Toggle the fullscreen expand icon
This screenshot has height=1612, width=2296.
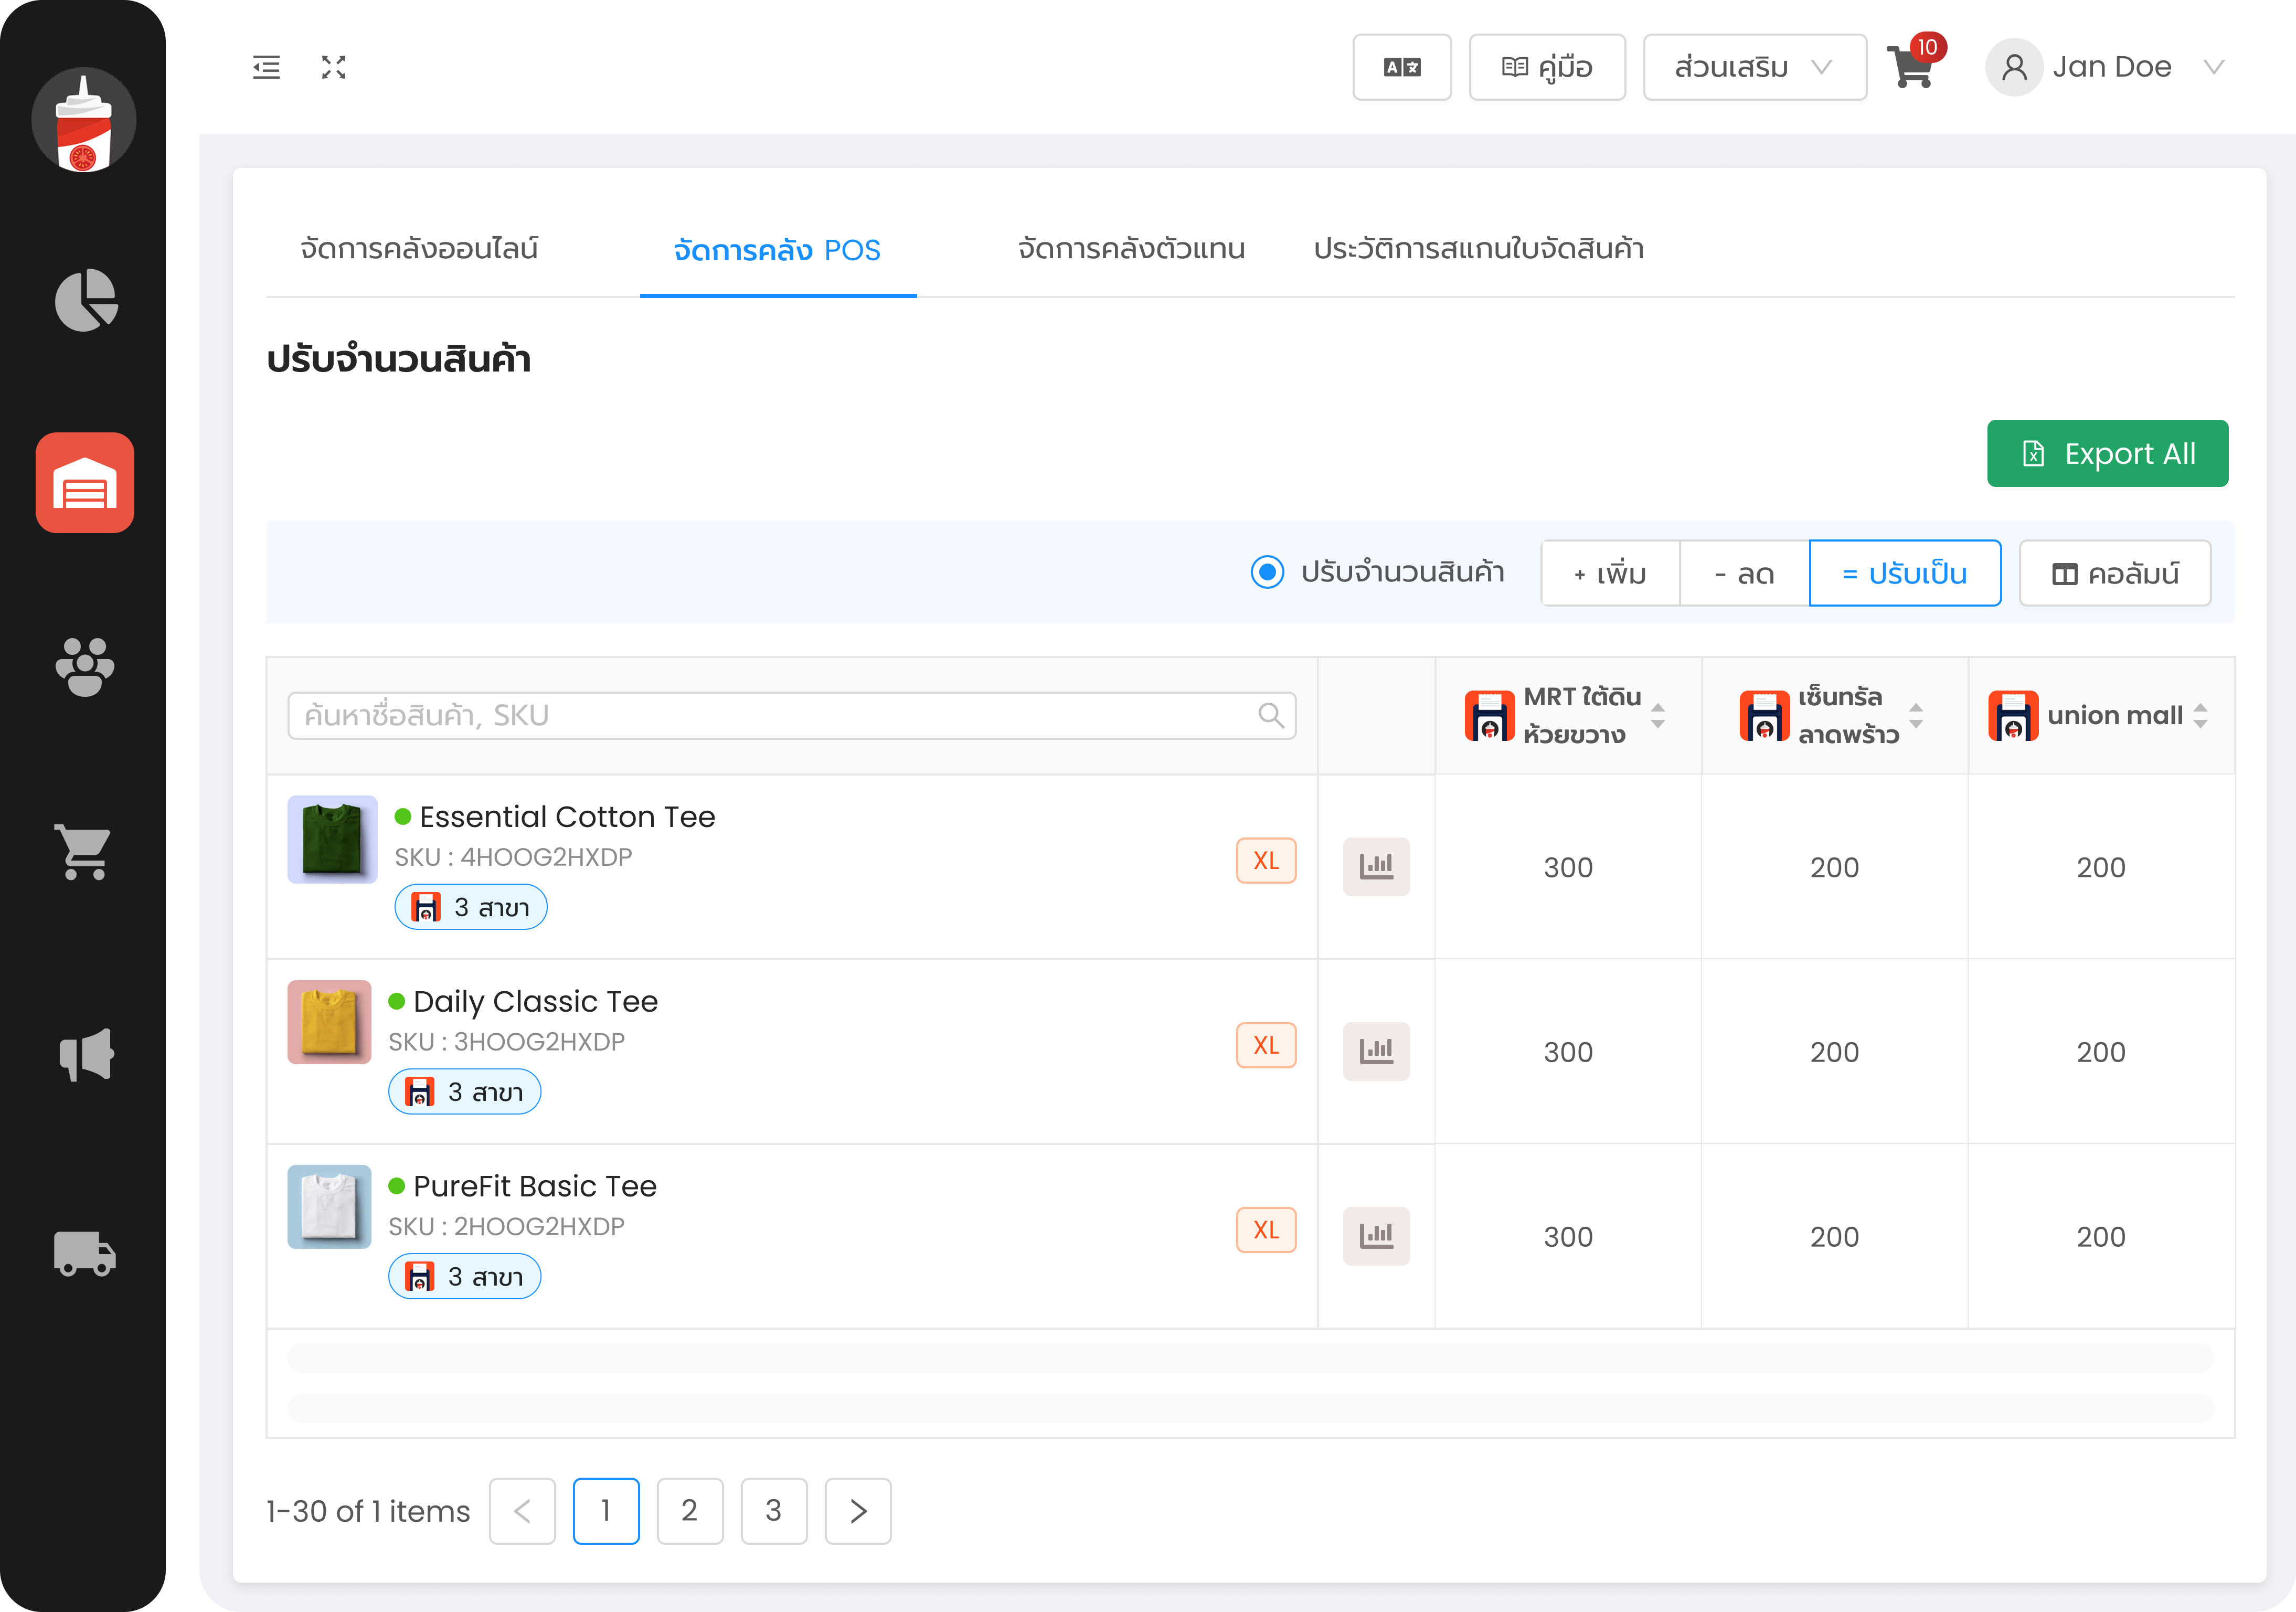(333, 67)
